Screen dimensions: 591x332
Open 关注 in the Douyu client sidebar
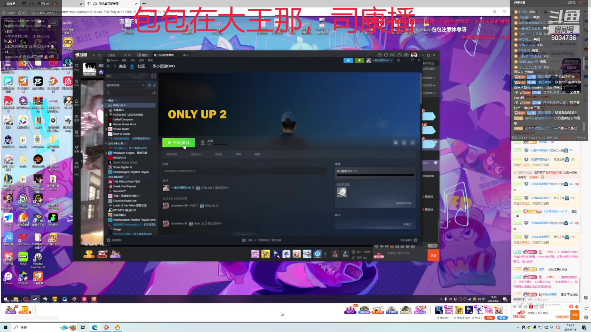pos(77,67)
